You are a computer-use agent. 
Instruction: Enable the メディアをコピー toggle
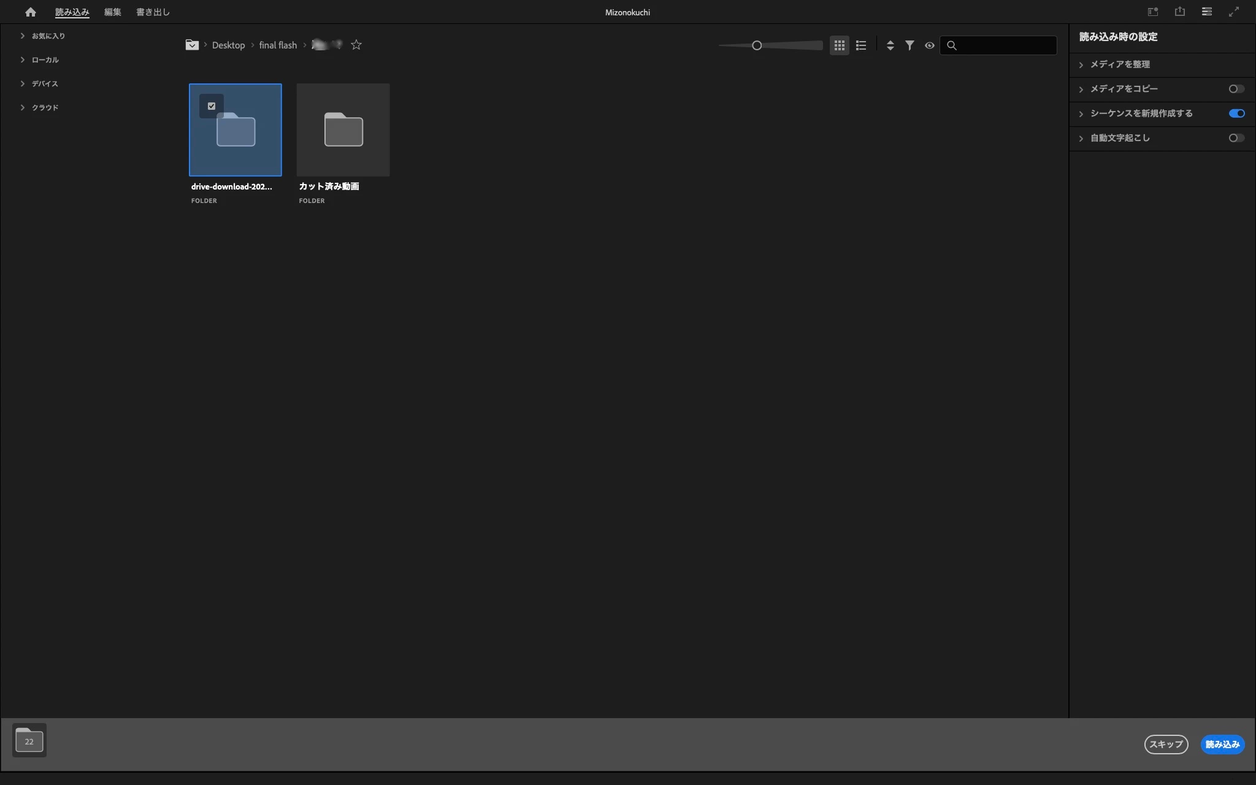(1236, 89)
